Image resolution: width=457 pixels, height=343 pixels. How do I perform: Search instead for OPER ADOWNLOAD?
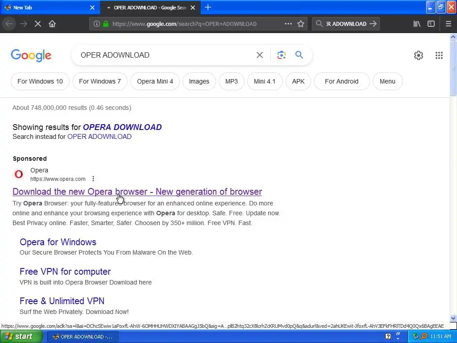tap(100, 137)
